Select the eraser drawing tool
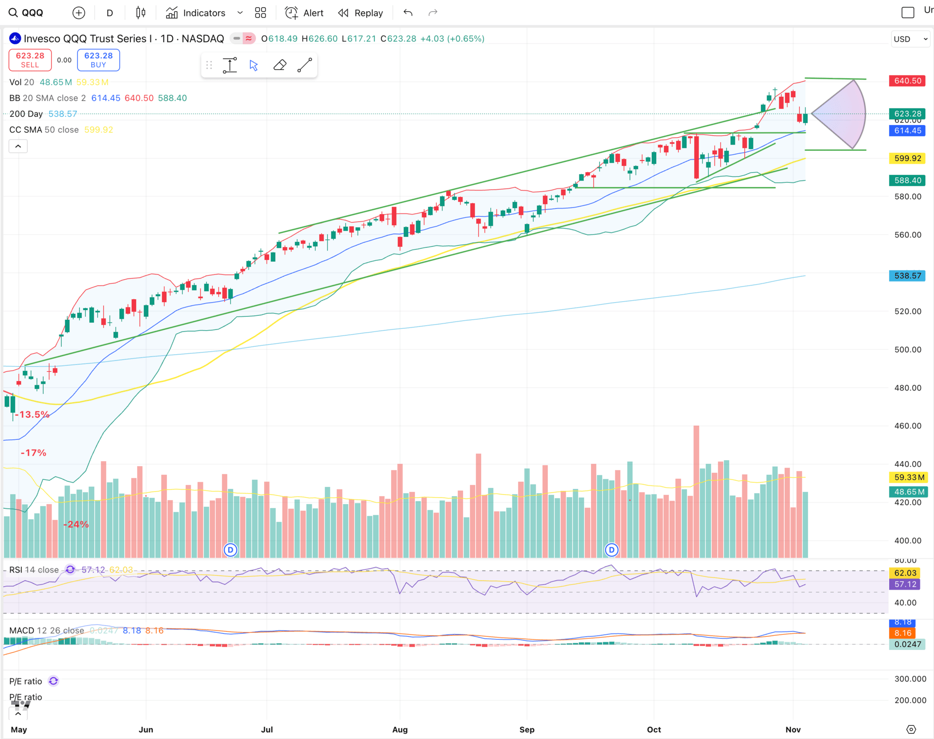 tap(280, 65)
